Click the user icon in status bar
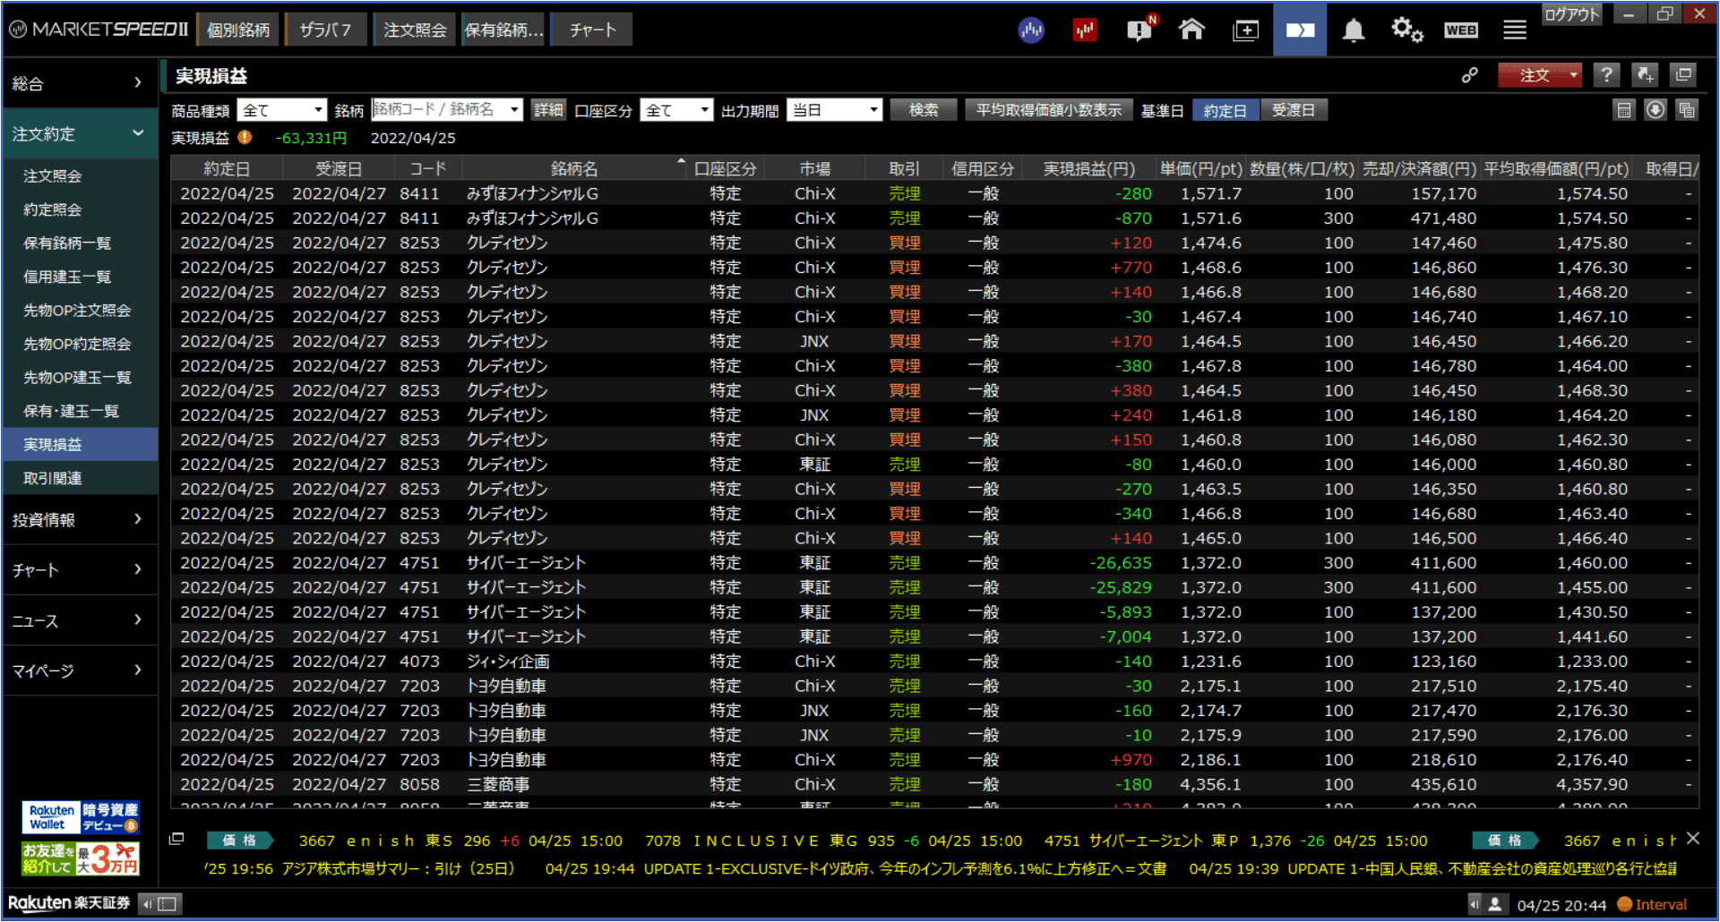This screenshot has width=1720, height=922. (1494, 904)
